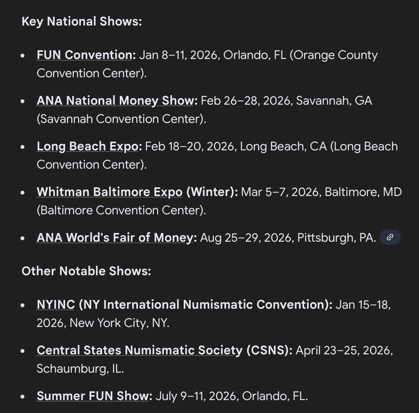Click the Other Notable Shows heading
The width and height of the screenshot is (419, 413).
point(86,271)
